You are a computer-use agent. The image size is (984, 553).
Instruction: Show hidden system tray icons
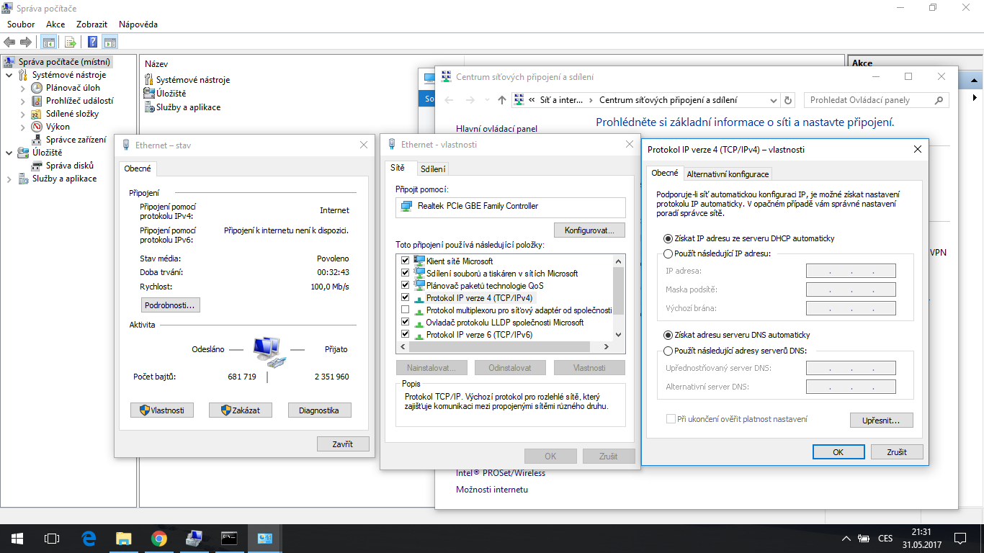(846, 539)
